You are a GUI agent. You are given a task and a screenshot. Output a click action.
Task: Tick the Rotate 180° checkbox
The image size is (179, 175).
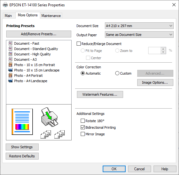pyautogui.click(x=83, y=121)
